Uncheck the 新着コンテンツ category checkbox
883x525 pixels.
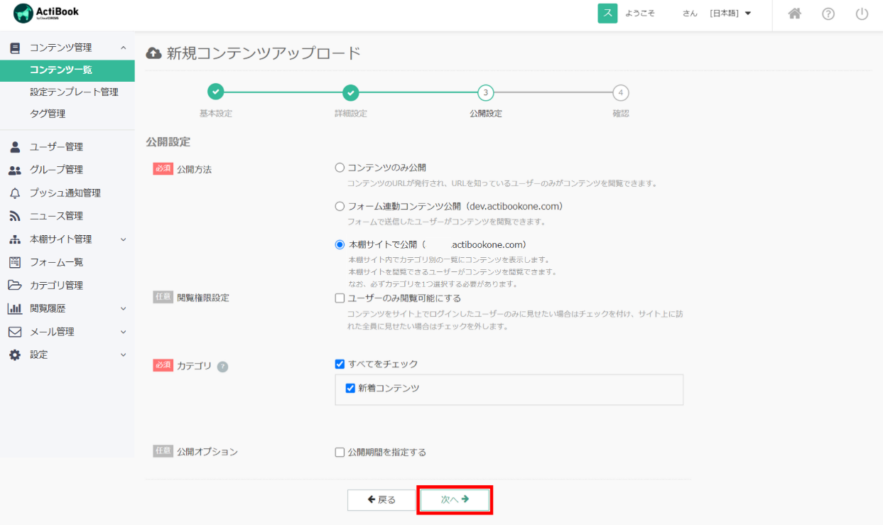(x=350, y=388)
